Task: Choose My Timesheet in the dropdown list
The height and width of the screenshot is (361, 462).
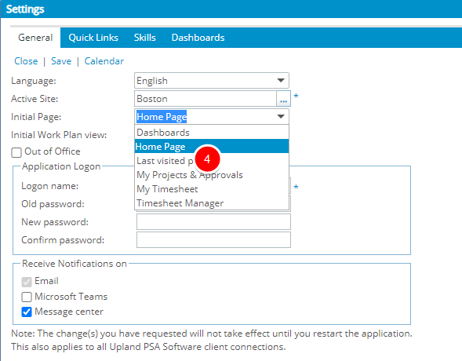Action: pyautogui.click(x=212, y=189)
